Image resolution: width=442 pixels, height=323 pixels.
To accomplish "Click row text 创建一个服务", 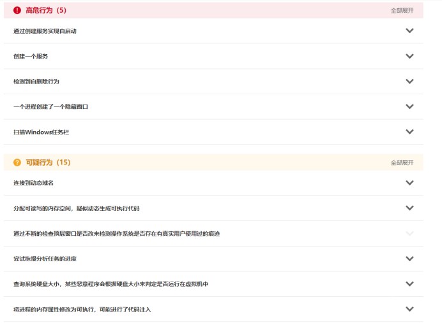I will click(x=31, y=56).
